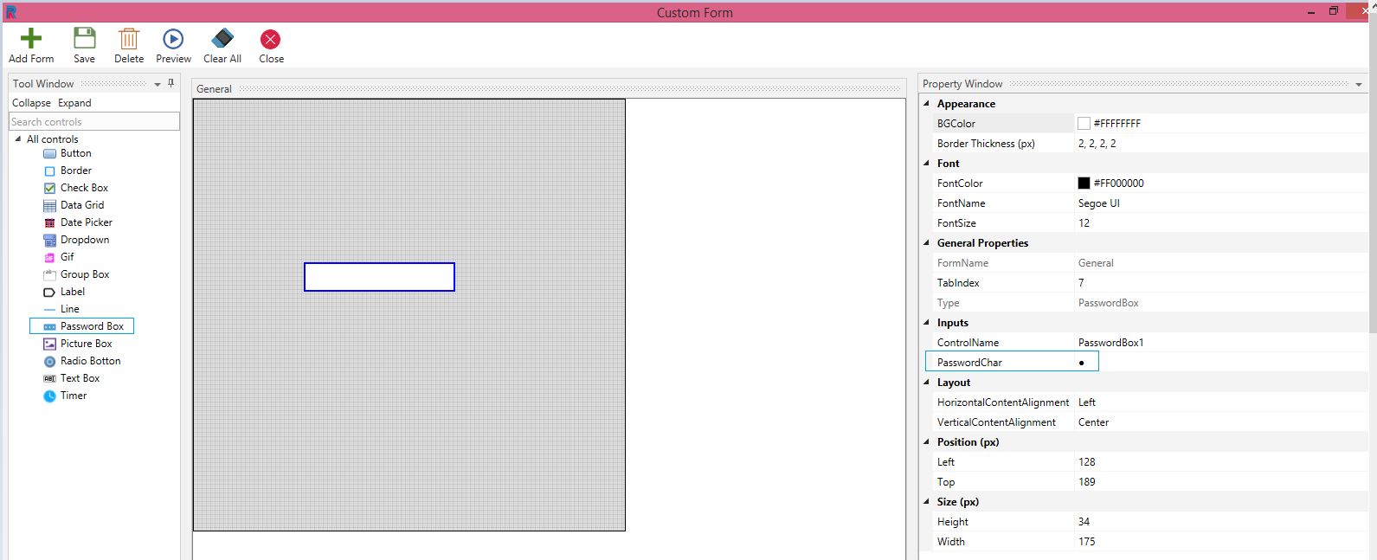1377x560 pixels.
Task: Collapse the Appearance property section
Action: pyautogui.click(x=927, y=104)
